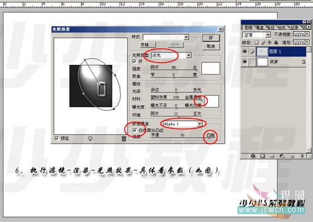This screenshot has width=313, height=222.
Task: Toggle the 预览 preview checkbox
Action: click(57, 138)
